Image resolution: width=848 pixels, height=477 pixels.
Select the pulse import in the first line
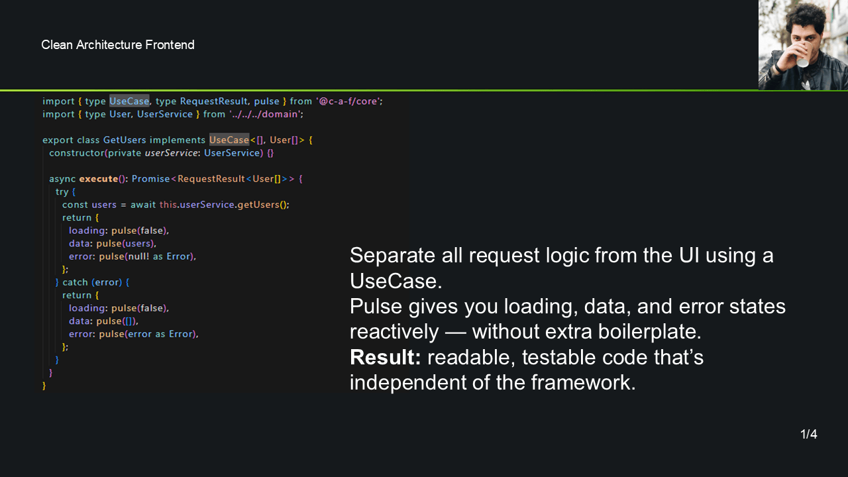click(x=266, y=101)
